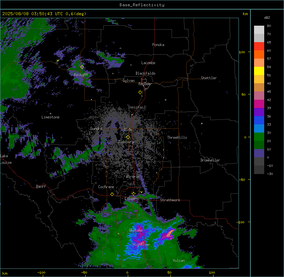Click the Sundre town label

point(96,129)
